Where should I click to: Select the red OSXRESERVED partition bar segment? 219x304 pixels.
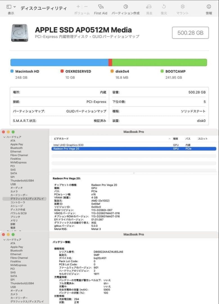click(x=110, y=62)
